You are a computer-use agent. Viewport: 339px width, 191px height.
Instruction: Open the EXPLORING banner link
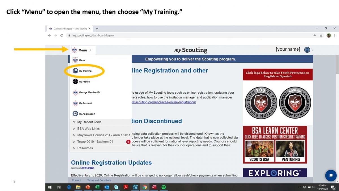click(x=275, y=173)
